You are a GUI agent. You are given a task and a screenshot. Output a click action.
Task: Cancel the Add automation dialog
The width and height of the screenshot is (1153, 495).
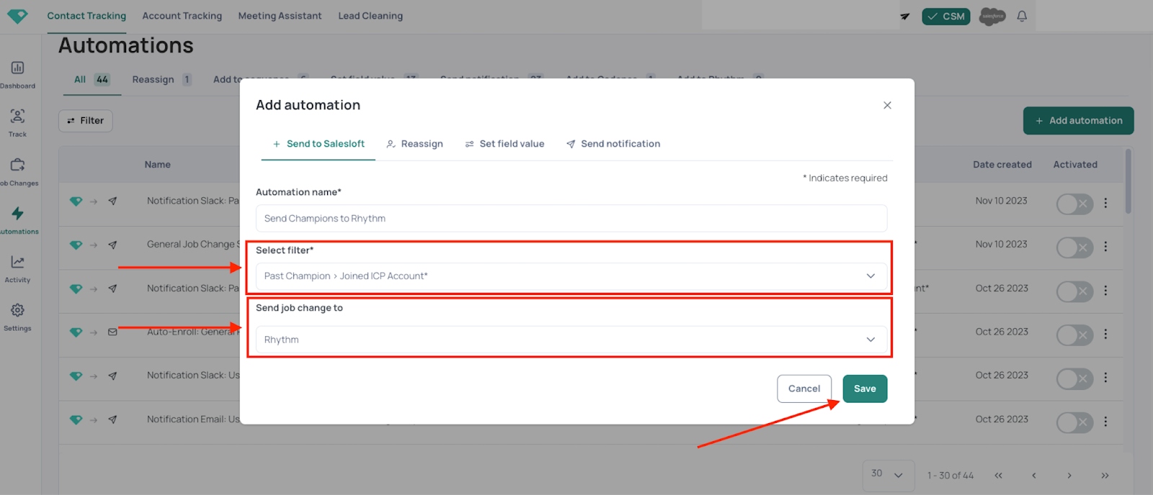(804, 389)
